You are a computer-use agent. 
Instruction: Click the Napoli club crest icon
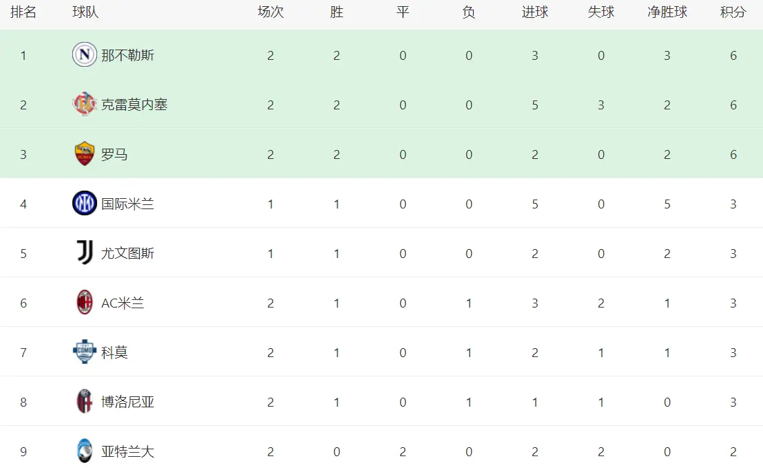point(85,55)
